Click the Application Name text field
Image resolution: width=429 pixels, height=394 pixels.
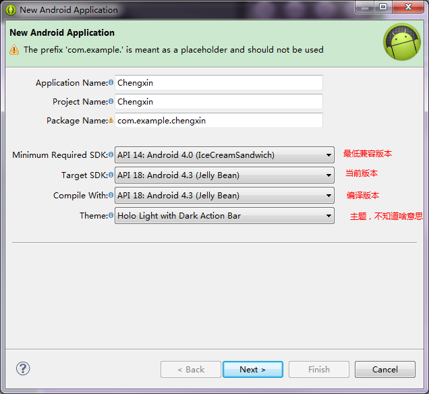coord(219,82)
